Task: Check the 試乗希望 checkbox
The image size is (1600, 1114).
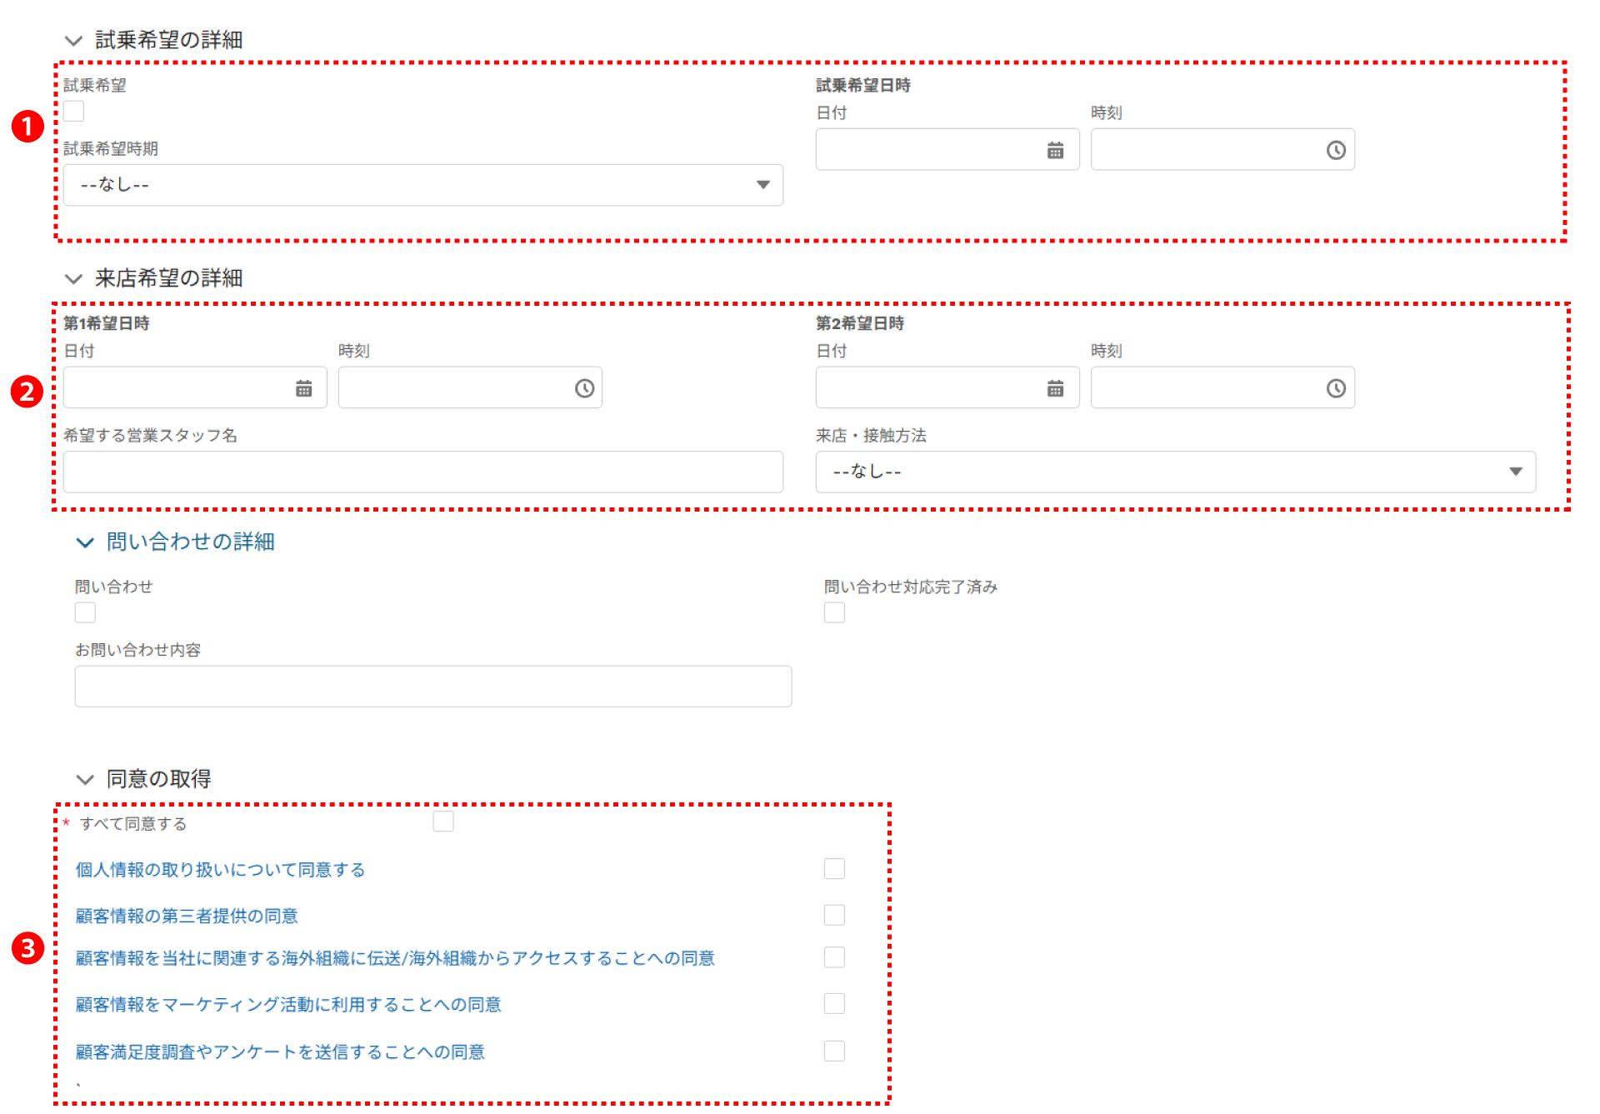Action: [74, 112]
